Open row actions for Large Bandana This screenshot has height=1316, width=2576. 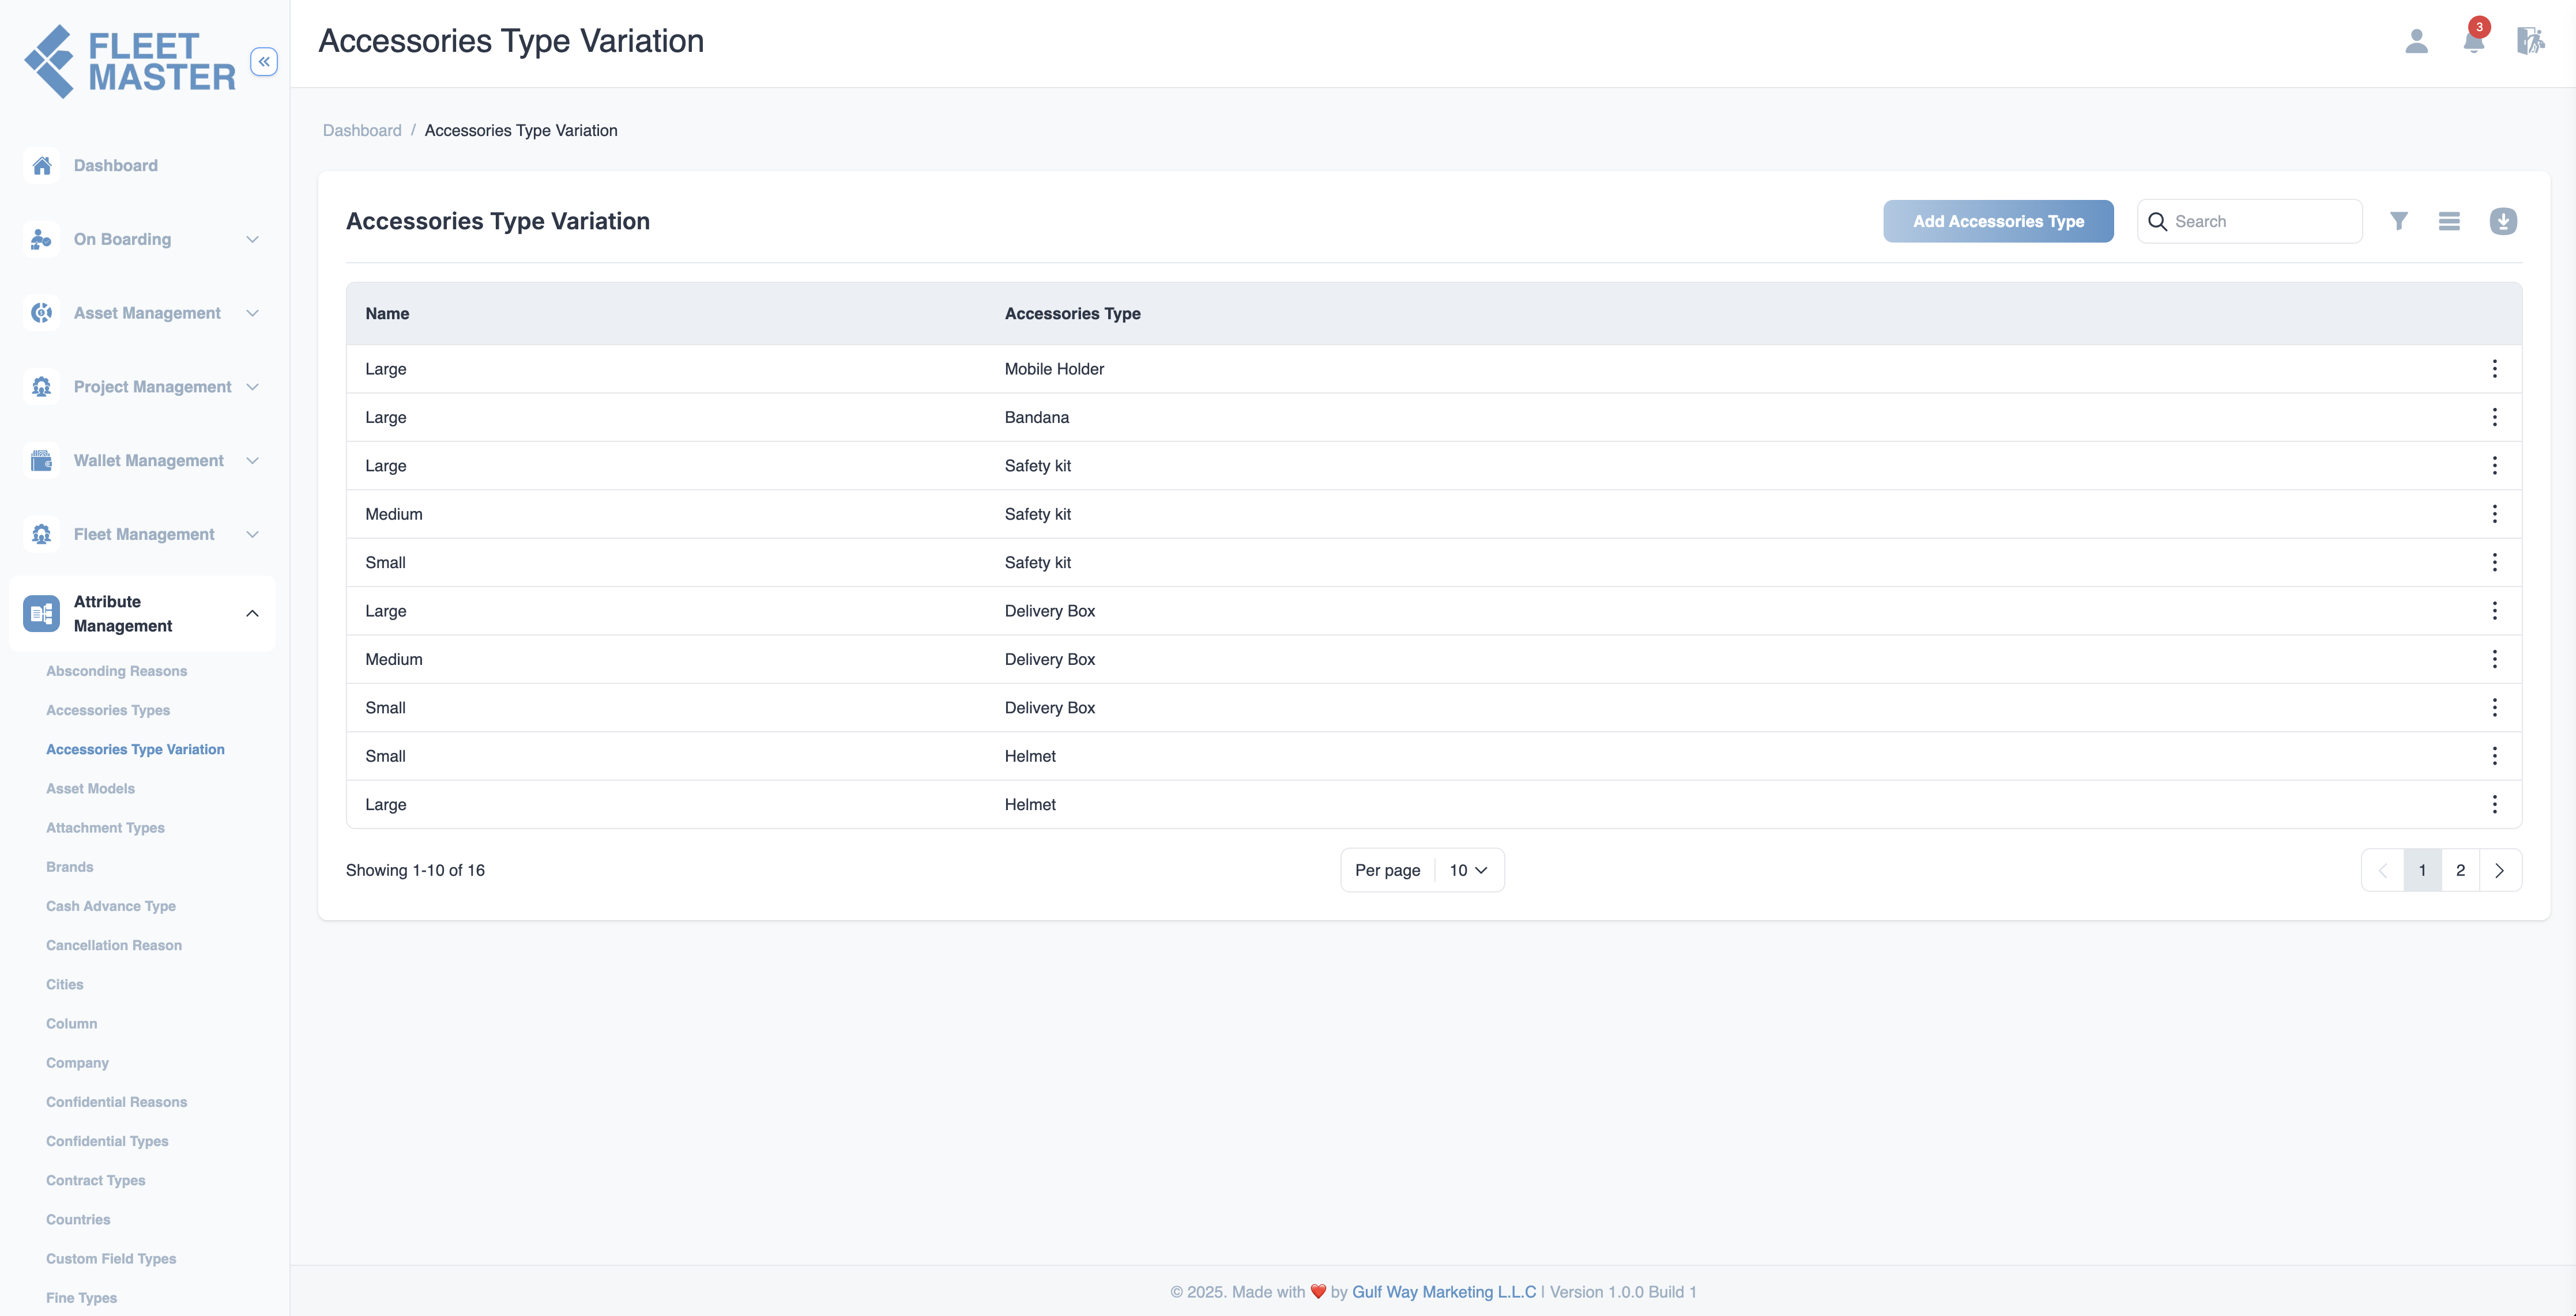[x=2494, y=418]
